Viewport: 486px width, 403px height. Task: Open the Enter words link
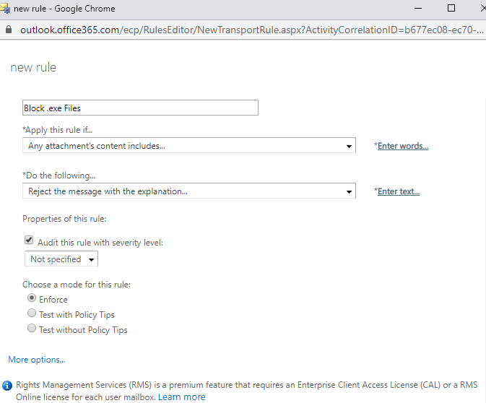pyautogui.click(x=403, y=146)
